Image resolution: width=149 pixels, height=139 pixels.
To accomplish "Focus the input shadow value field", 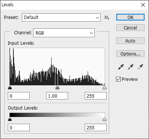I will coord(19,96).
